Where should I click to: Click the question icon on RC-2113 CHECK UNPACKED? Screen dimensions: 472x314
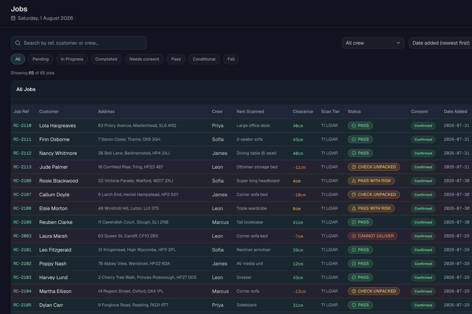tap(354, 167)
